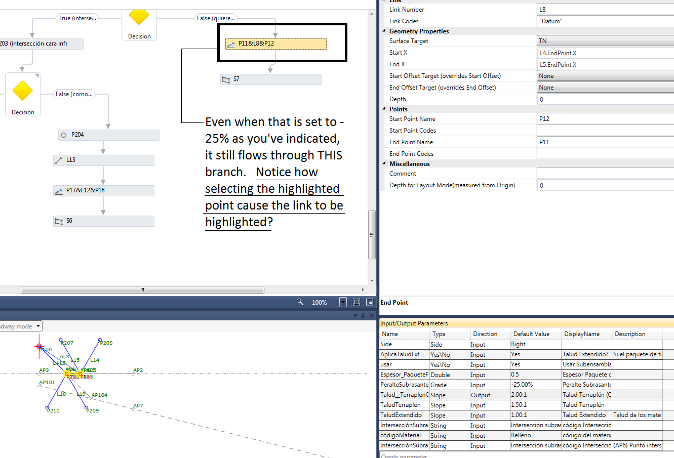Select the P17&L12&P18 link node

click(x=103, y=190)
